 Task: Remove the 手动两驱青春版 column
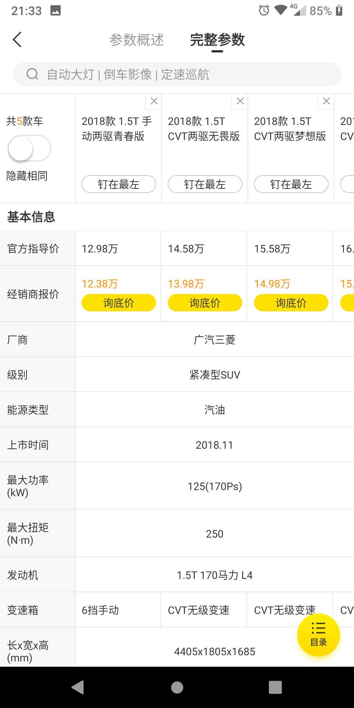(x=154, y=101)
